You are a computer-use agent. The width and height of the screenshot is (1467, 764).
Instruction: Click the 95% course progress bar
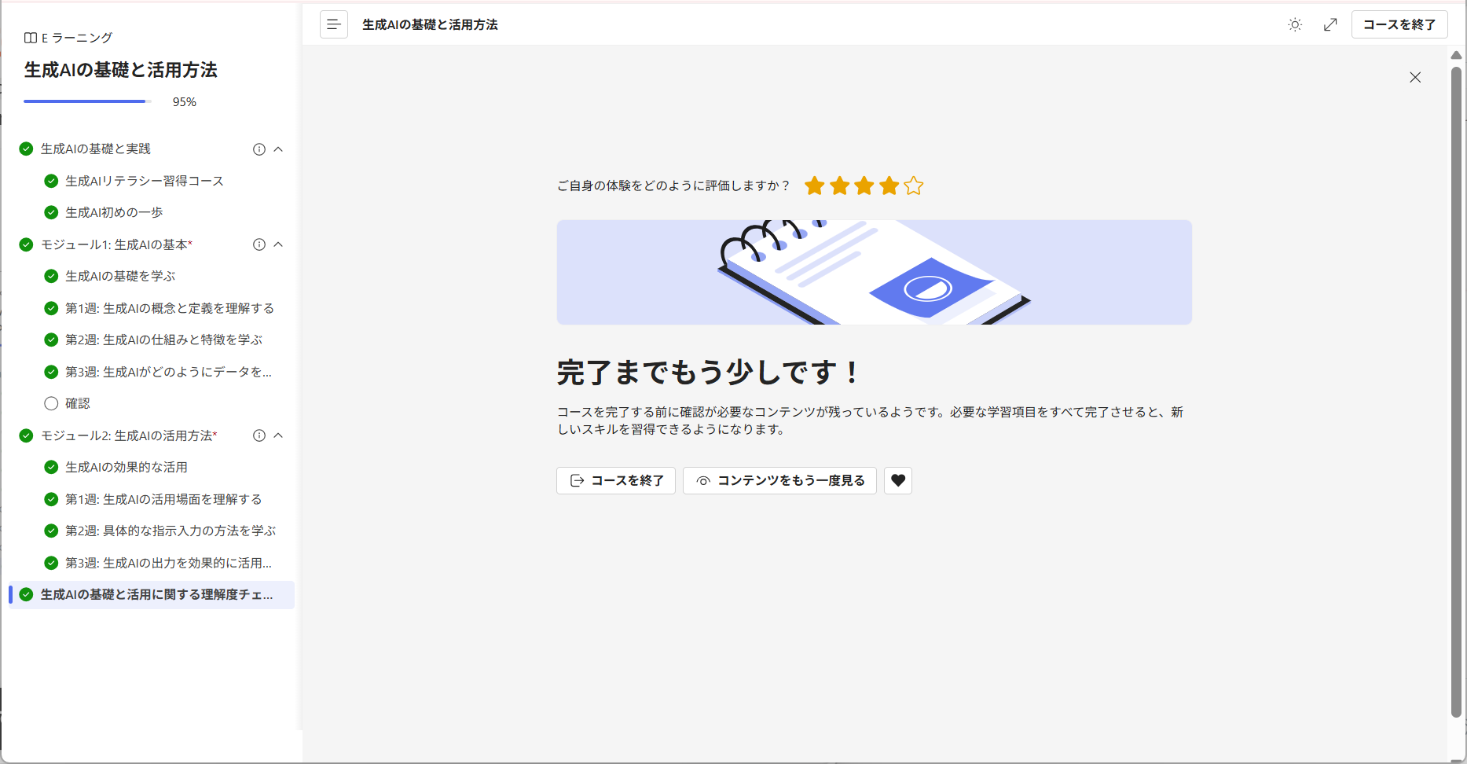pyautogui.click(x=87, y=101)
